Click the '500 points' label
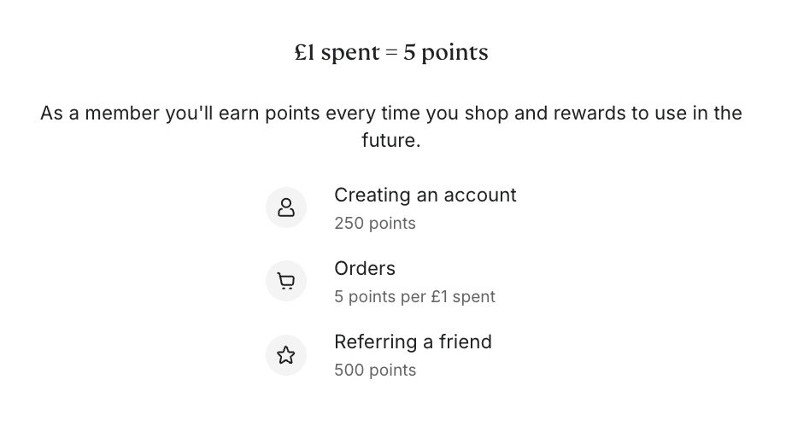The width and height of the screenshot is (786, 432). pyautogui.click(x=375, y=370)
